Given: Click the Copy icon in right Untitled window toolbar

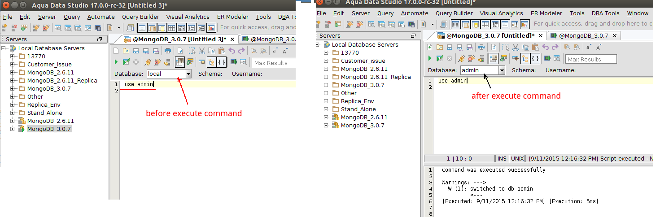Looking at the screenshot, I should coord(525,47).
